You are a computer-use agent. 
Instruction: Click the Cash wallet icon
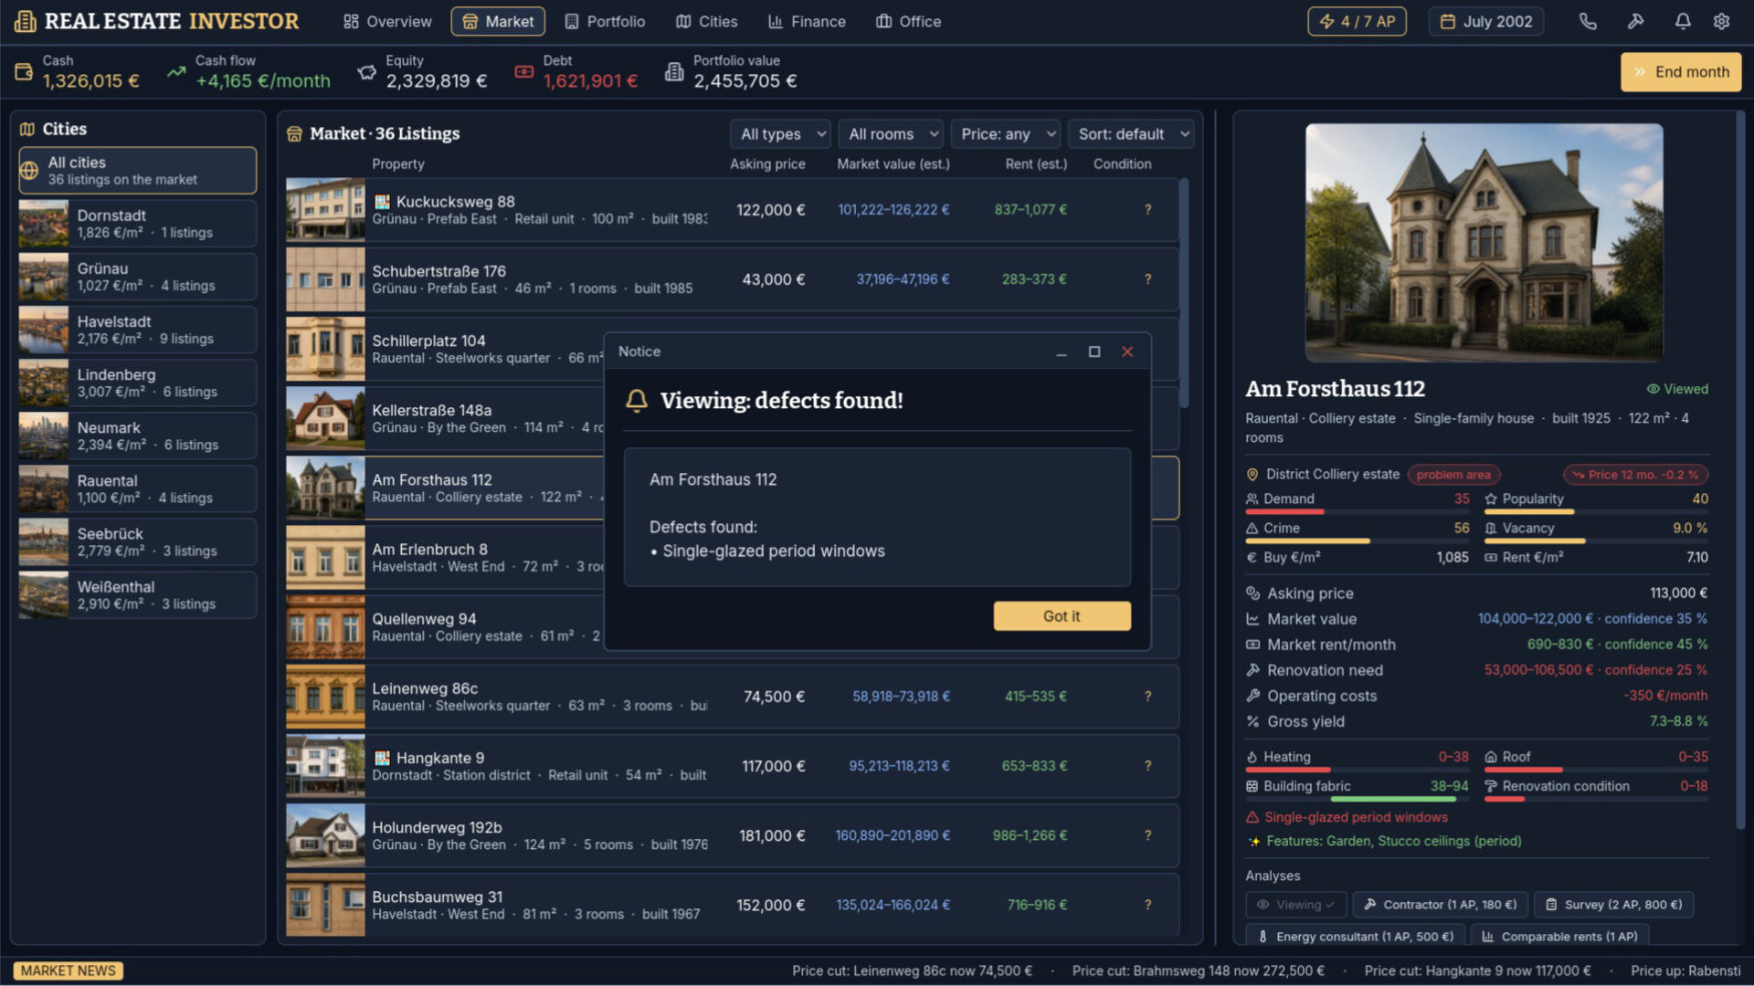[24, 71]
